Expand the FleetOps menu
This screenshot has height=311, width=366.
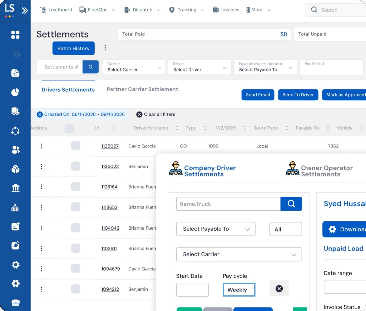(x=97, y=10)
